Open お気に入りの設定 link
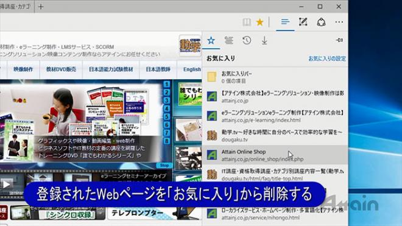Screen dimensions: 402x226 point(327,58)
